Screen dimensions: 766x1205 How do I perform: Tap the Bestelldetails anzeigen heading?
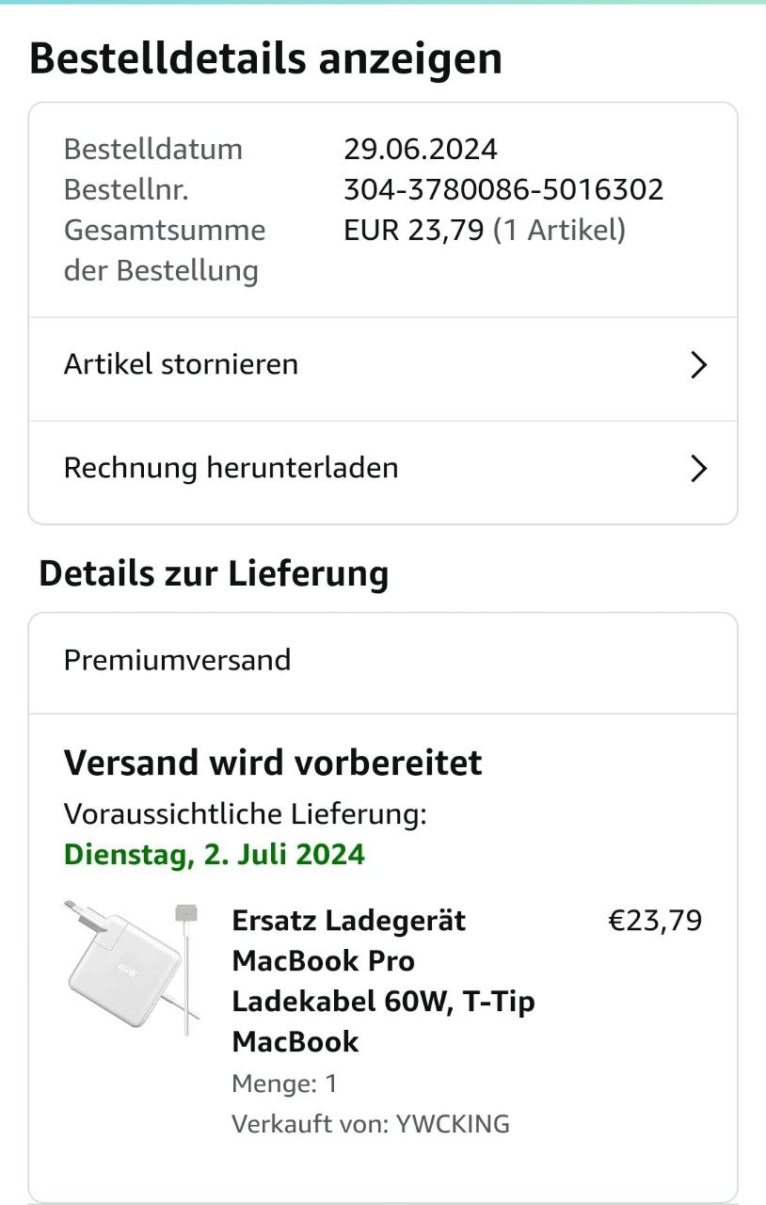(x=266, y=58)
